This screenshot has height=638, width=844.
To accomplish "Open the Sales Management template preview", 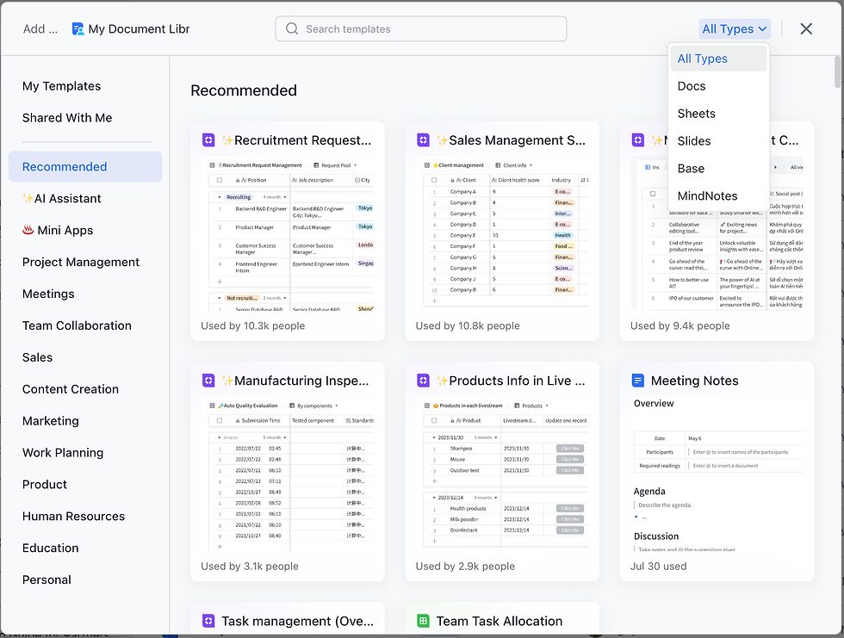I will [x=502, y=234].
